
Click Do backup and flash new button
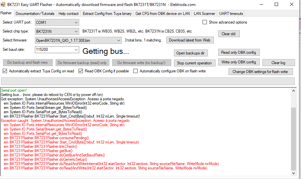pos(28,62)
